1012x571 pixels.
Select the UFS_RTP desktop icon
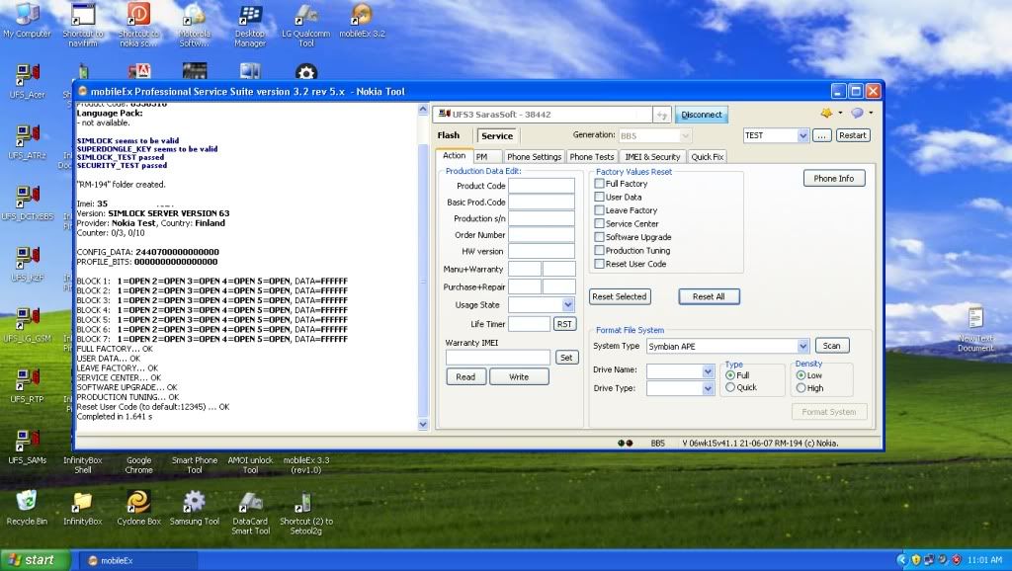(27, 386)
